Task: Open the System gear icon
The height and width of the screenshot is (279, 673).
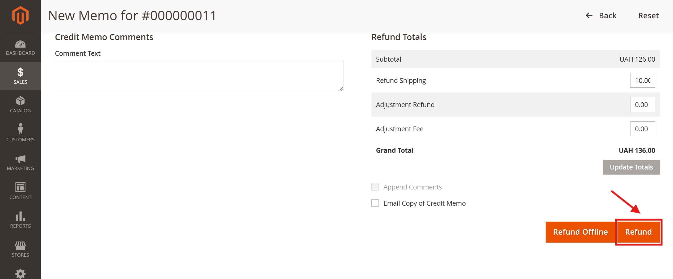Action: click(x=20, y=274)
